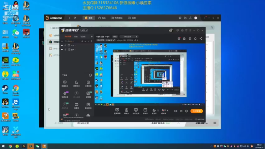Click the mode pill beside the 直播伴侣 logo
The image size is (265, 149).
[84, 30]
